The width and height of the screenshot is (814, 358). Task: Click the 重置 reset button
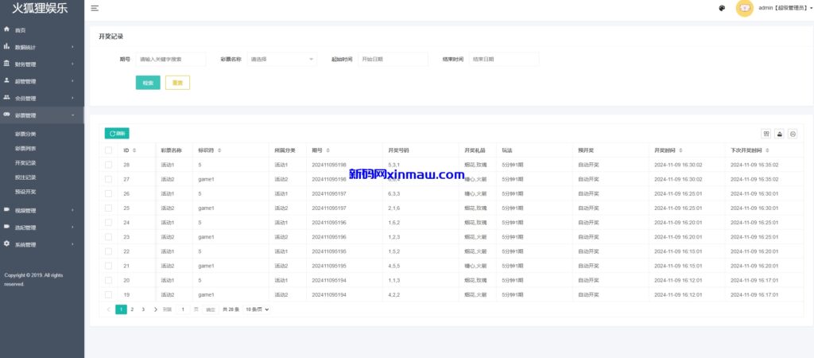[177, 83]
